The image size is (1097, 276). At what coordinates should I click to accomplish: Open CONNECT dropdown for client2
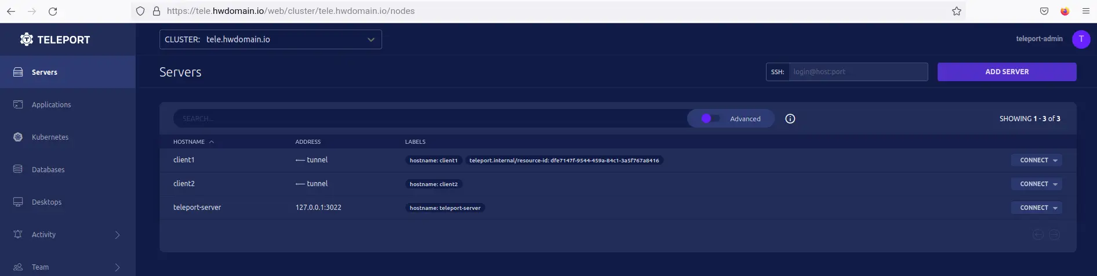coord(1037,184)
